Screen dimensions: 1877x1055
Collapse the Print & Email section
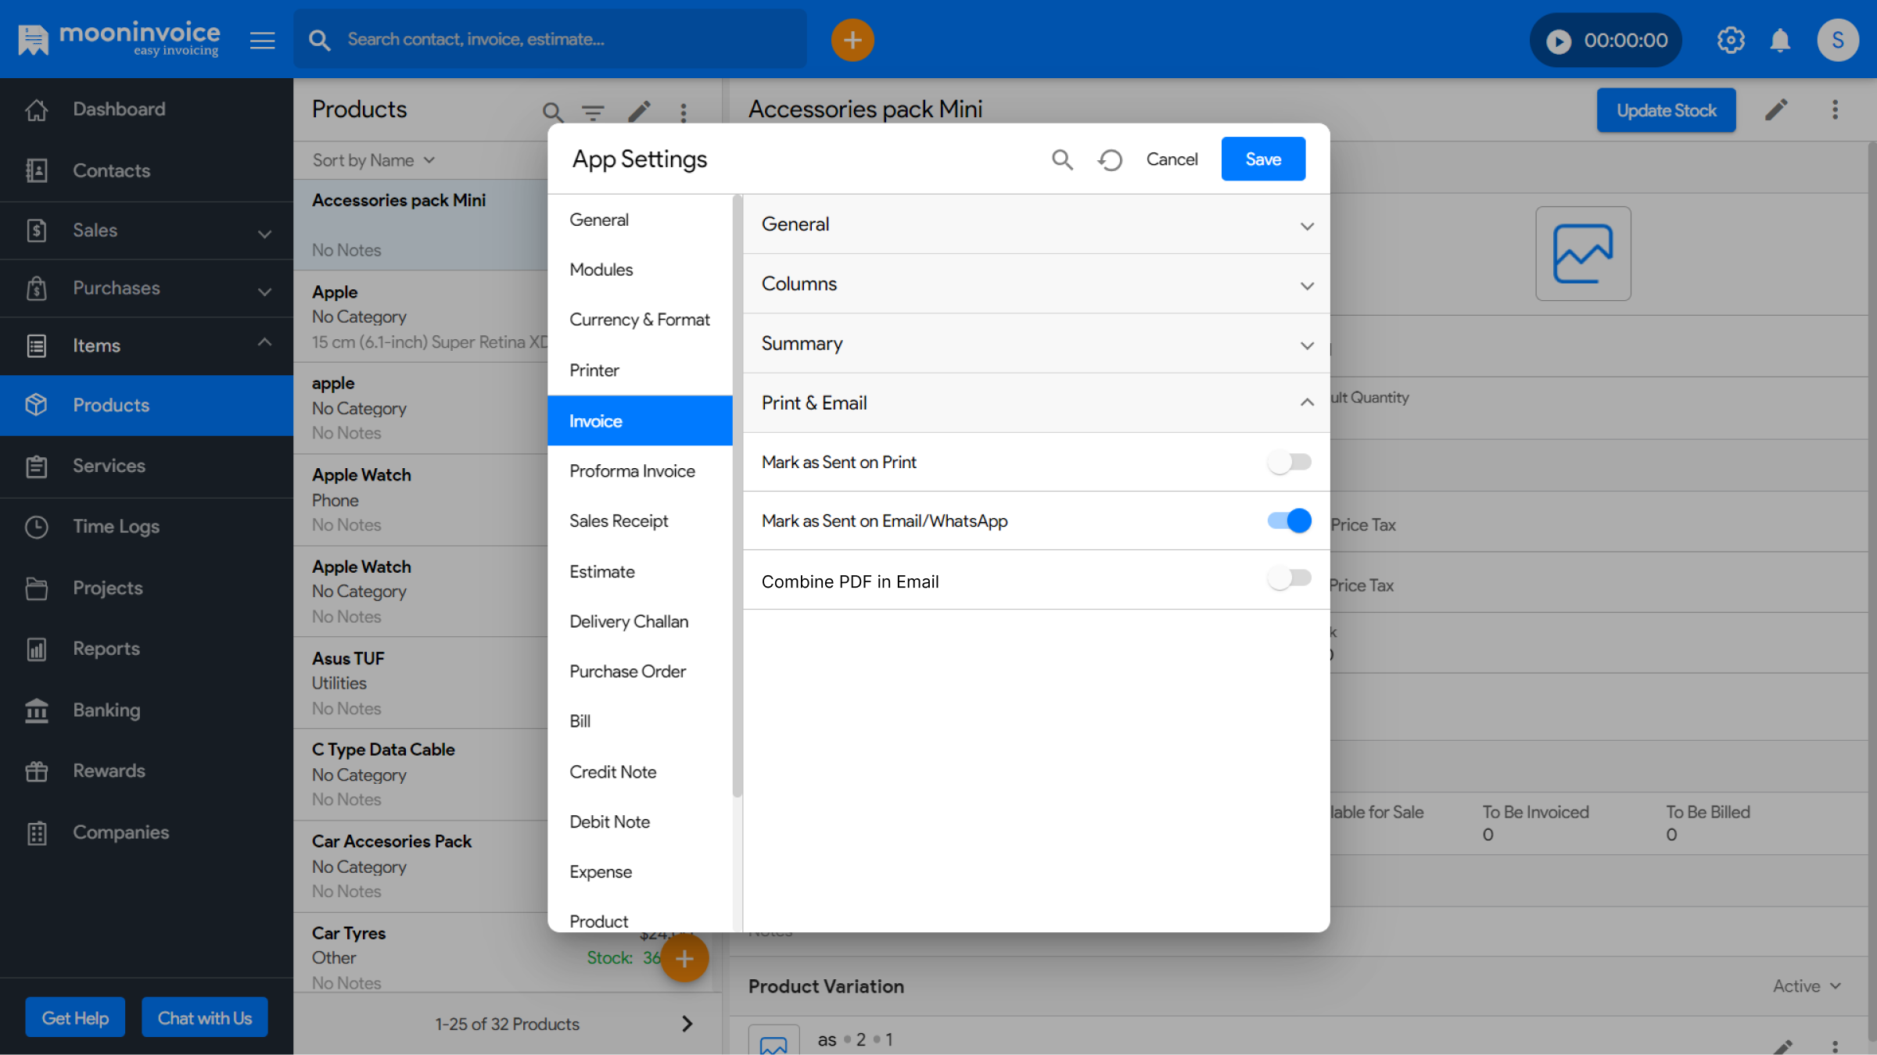click(x=1036, y=403)
